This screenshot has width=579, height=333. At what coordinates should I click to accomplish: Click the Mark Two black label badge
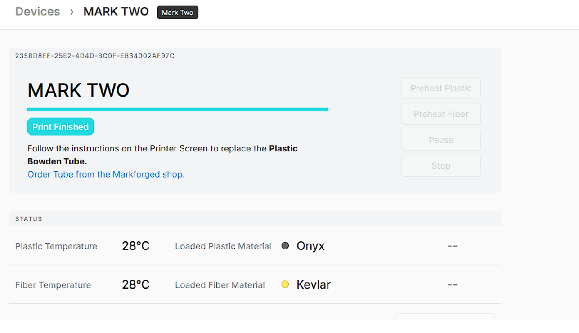(x=178, y=12)
